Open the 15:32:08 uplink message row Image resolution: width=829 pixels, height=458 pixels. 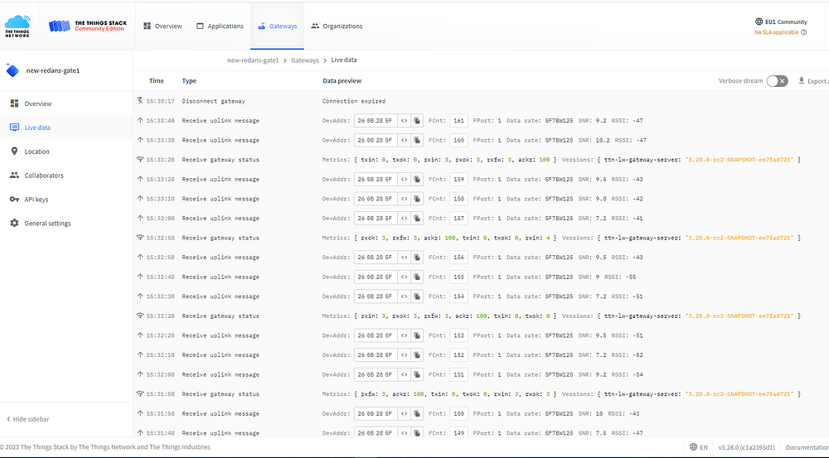(x=481, y=374)
